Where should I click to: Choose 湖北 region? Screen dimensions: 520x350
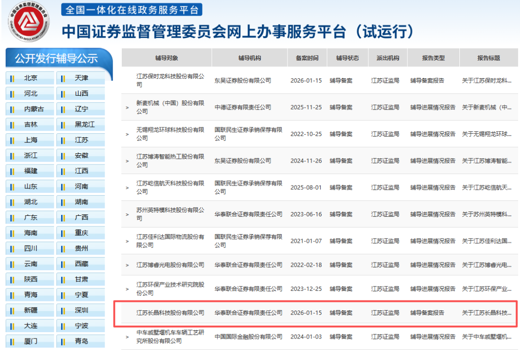coord(30,202)
